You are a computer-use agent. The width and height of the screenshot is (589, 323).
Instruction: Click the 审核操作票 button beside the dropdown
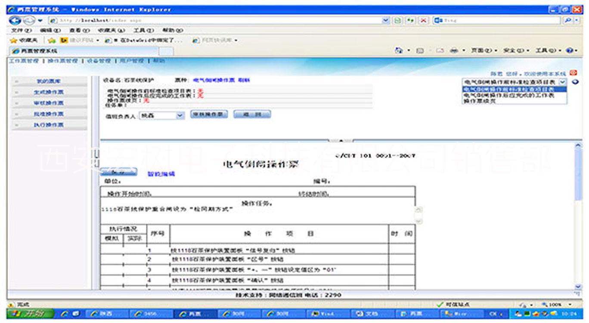coord(209,115)
